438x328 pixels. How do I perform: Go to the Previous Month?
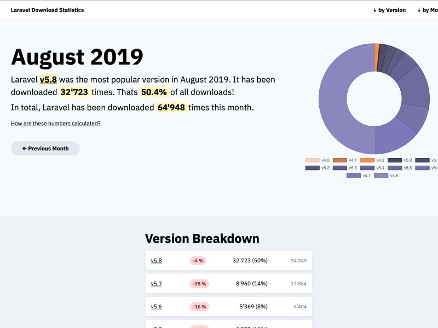click(x=45, y=148)
